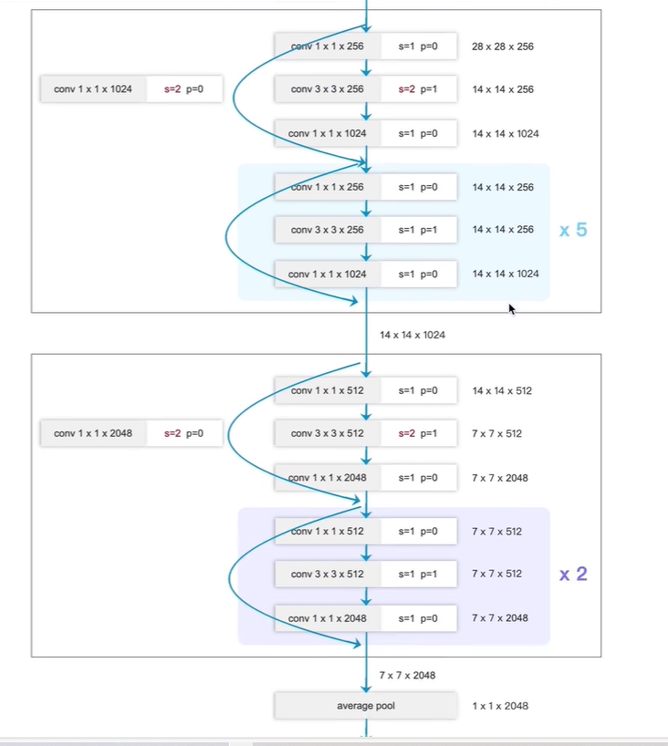
Task: Select the "conv 1 x 1 x 2048" shortcut box with s=2
Action: point(131,433)
